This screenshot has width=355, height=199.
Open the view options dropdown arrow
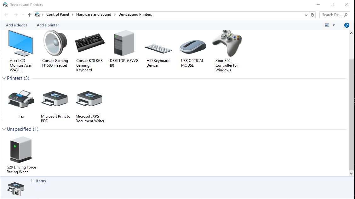click(x=334, y=25)
